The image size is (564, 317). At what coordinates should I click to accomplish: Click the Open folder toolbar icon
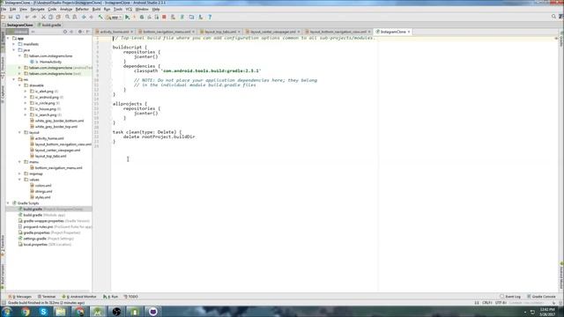[x=3, y=17]
